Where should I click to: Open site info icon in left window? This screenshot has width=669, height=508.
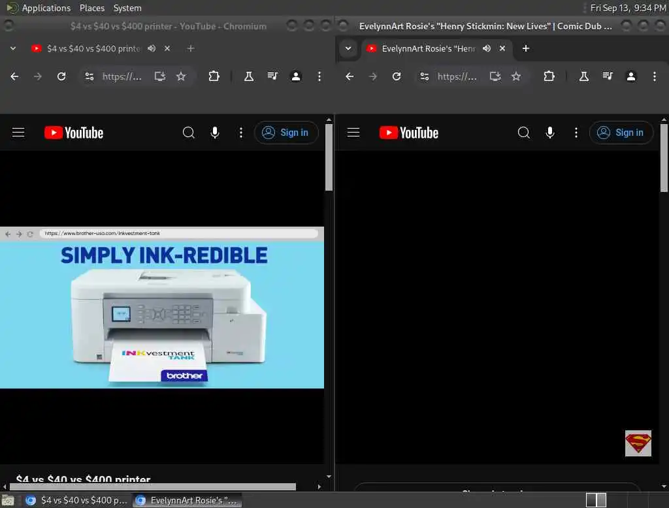pos(90,76)
